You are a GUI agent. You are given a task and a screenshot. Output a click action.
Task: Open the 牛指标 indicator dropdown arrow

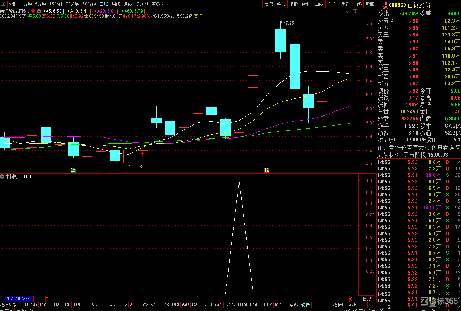pyautogui.click(x=2, y=176)
